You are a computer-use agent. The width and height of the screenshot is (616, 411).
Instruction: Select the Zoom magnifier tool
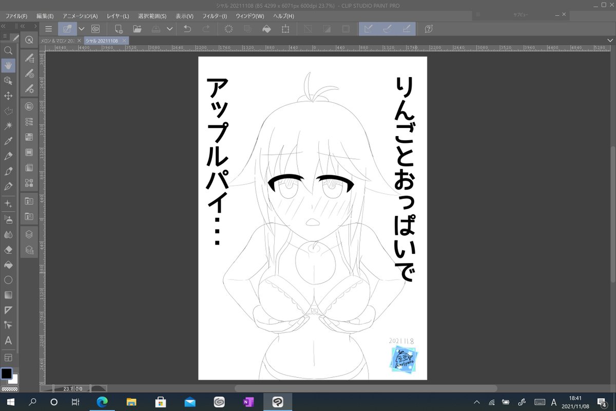(8, 51)
